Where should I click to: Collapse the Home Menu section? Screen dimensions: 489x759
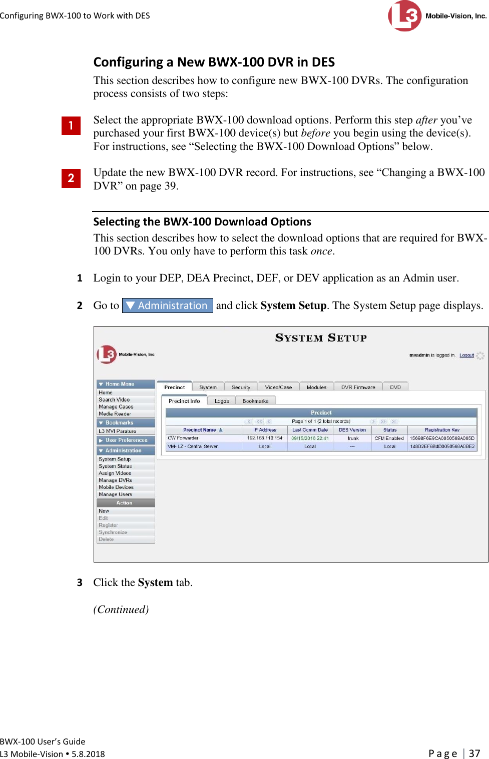tap(126, 384)
